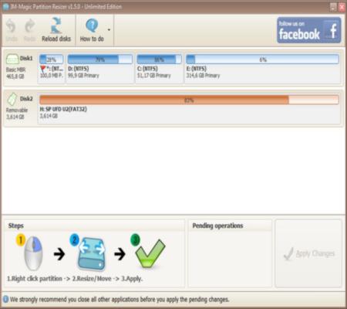
Task: Click the Undo toolbar icon
Action: click(x=11, y=26)
